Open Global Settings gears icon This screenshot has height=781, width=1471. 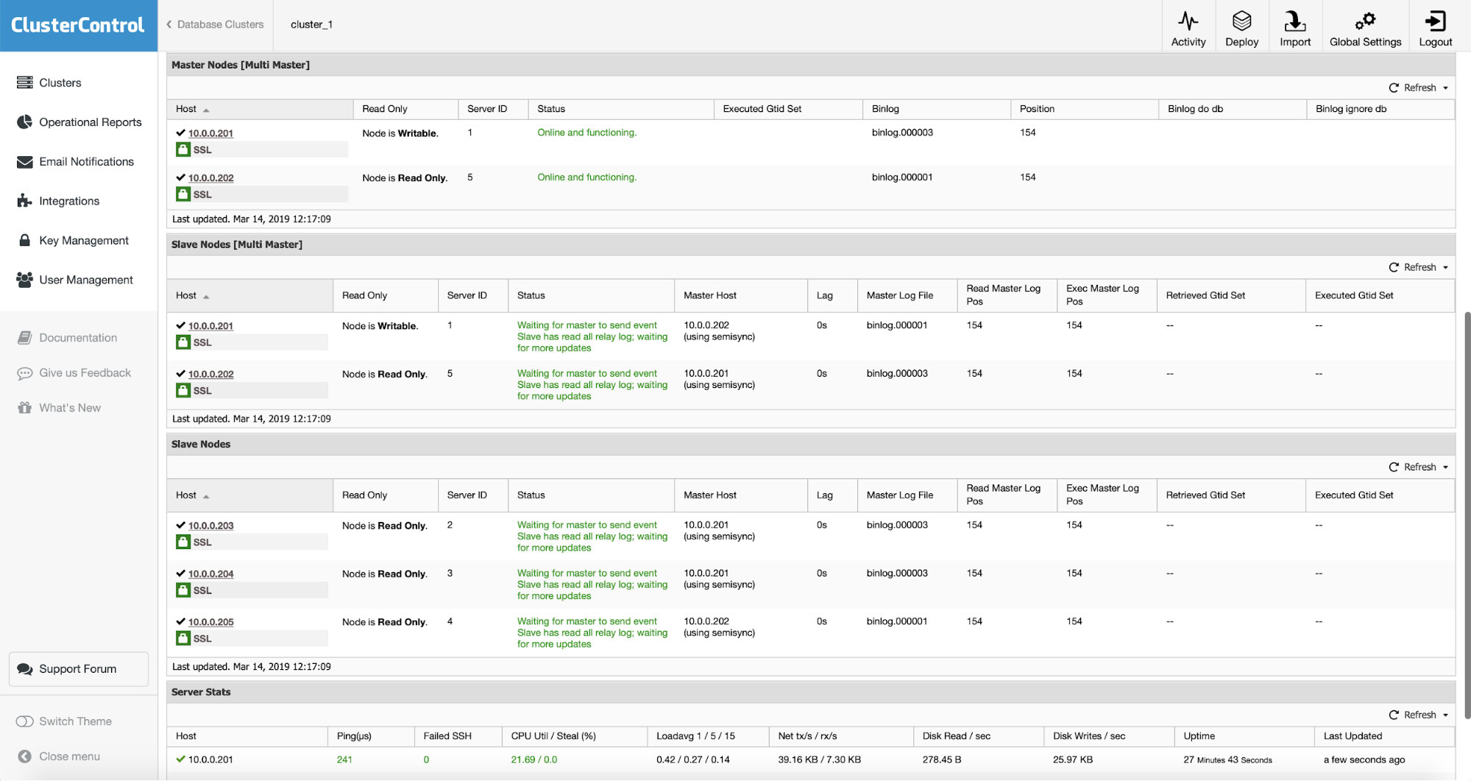click(1365, 21)
